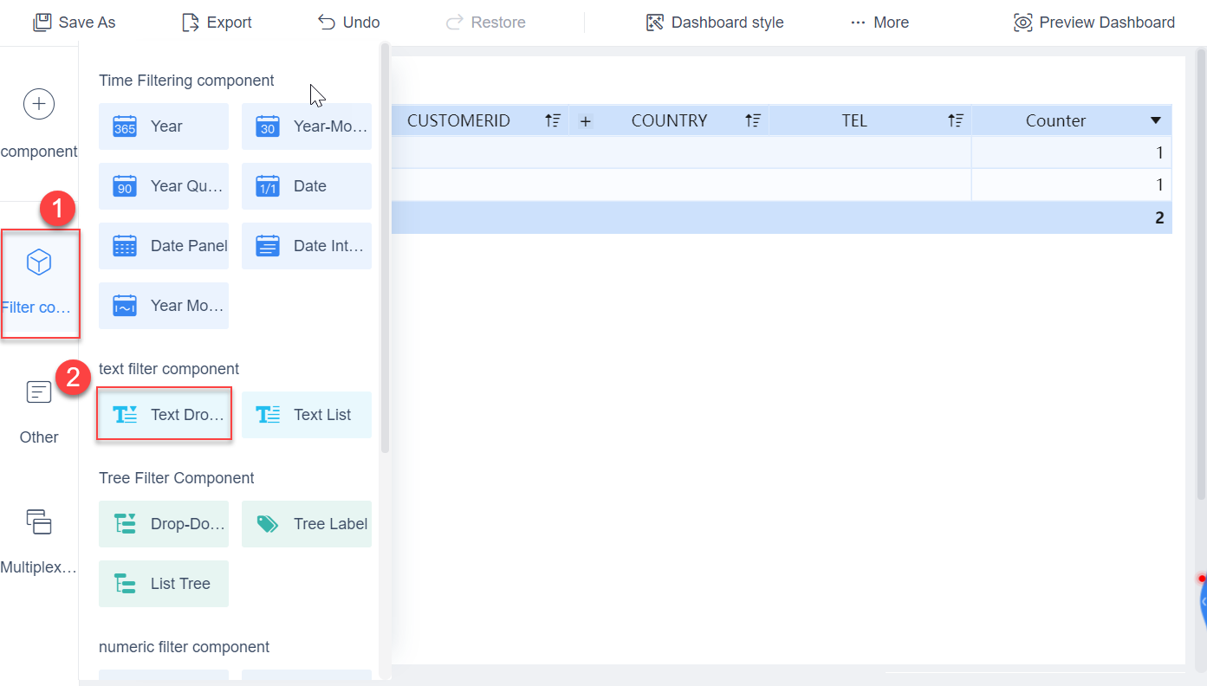Add the Text Drop-down filter component

pyautogui.click(x=164, y=415)
